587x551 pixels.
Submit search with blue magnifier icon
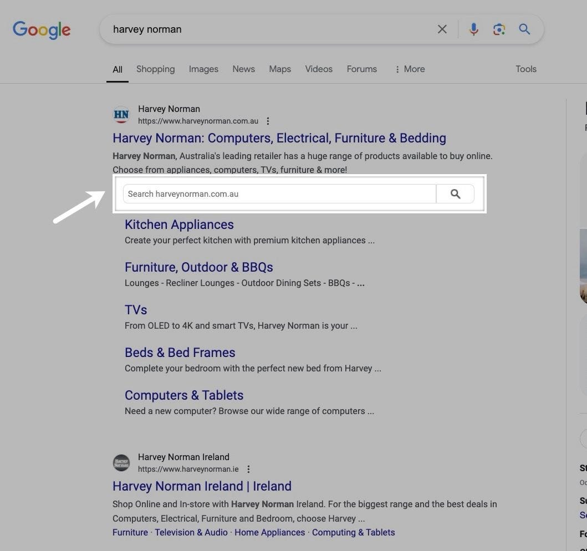(x=524, y=29)
